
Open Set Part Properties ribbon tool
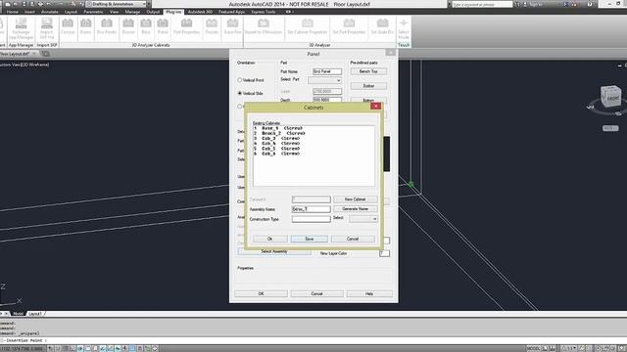tap(349, 26)
